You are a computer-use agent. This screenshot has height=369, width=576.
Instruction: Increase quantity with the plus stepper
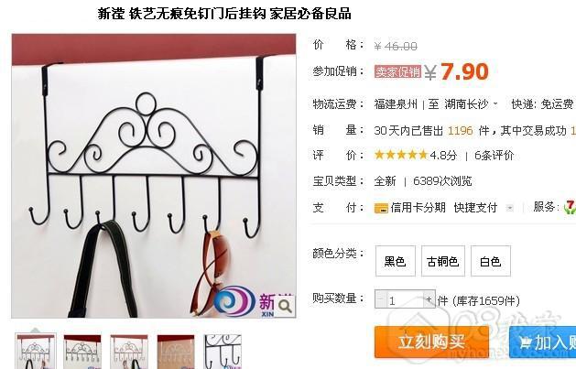click(429, 299)
